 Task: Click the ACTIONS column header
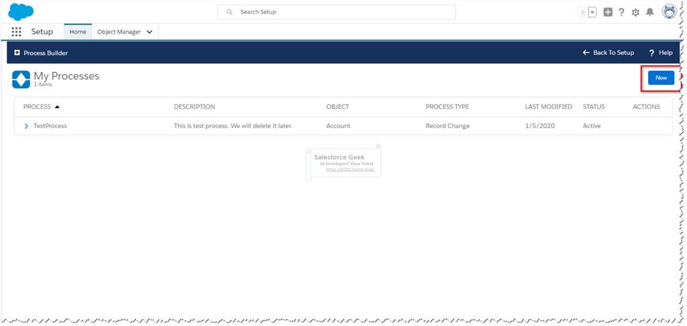646,106
